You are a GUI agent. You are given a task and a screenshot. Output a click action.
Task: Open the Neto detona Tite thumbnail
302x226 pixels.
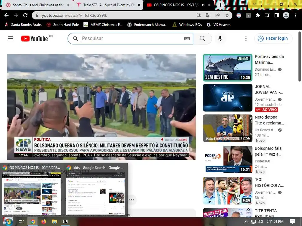tap(227, 128)
